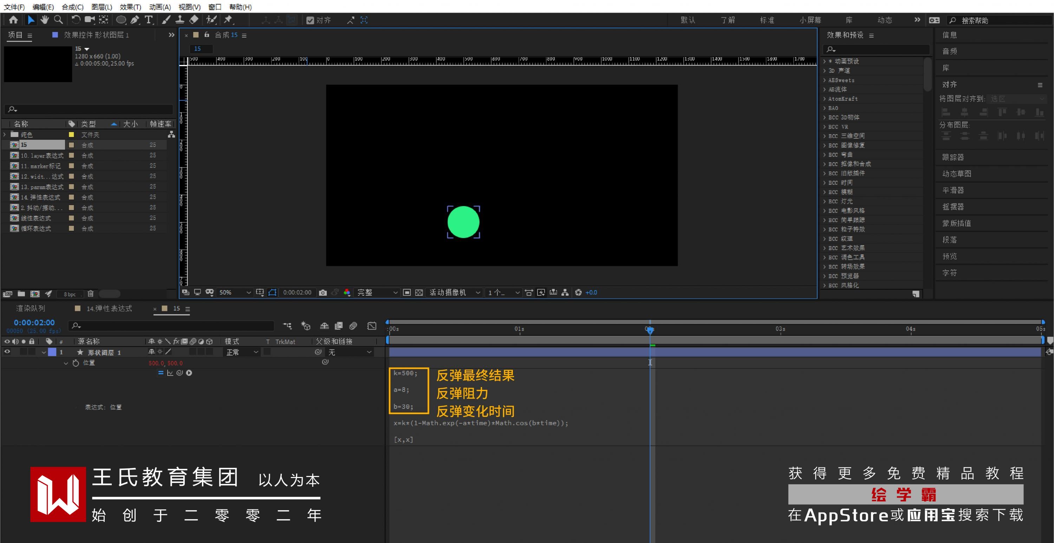Click the camera snapshot icon in the viewer
1054x543 pixels.
pos(323,293)
